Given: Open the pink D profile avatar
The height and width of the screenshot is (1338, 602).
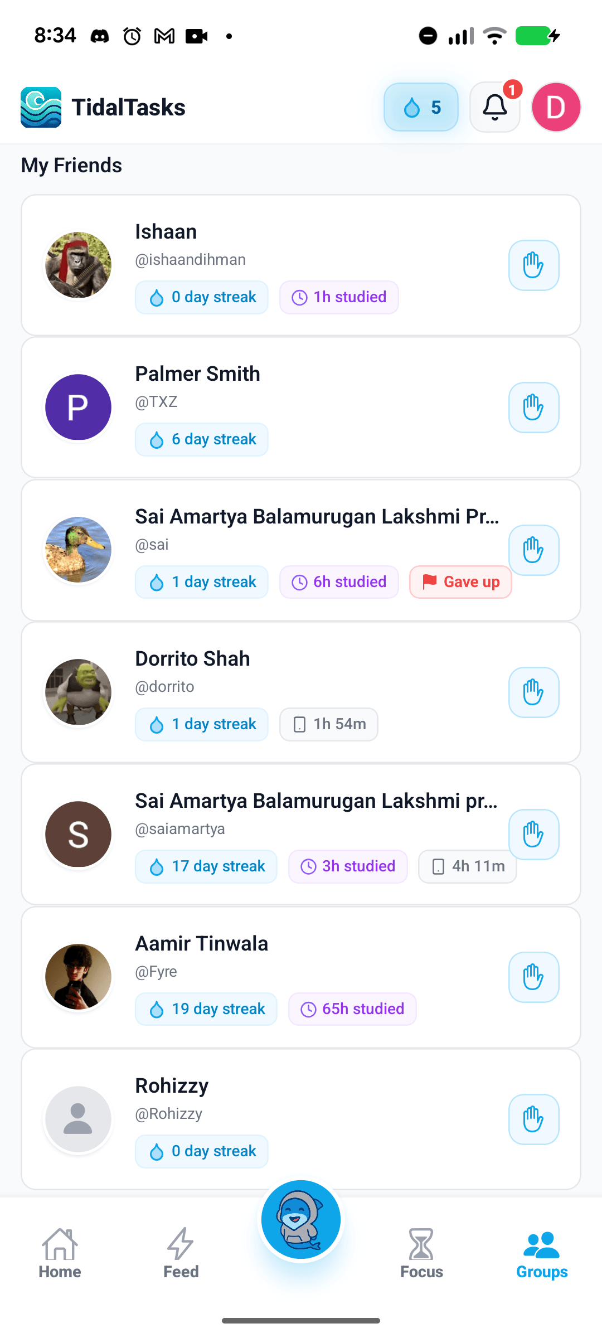Looking at the screenshot, I should (x=556, y=107).
